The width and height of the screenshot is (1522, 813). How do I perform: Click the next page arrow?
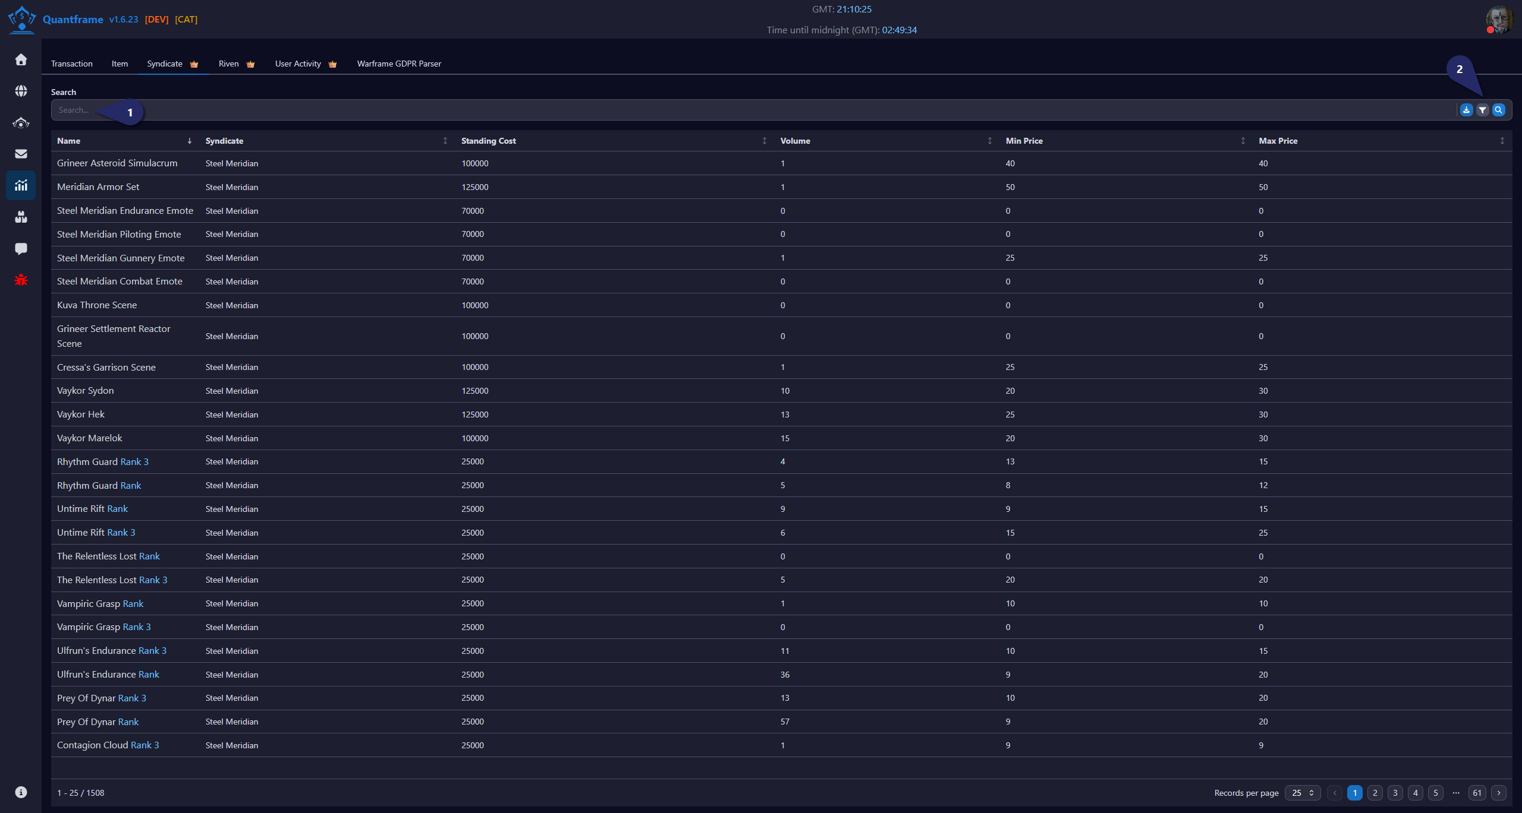(x=1499, y=793)
